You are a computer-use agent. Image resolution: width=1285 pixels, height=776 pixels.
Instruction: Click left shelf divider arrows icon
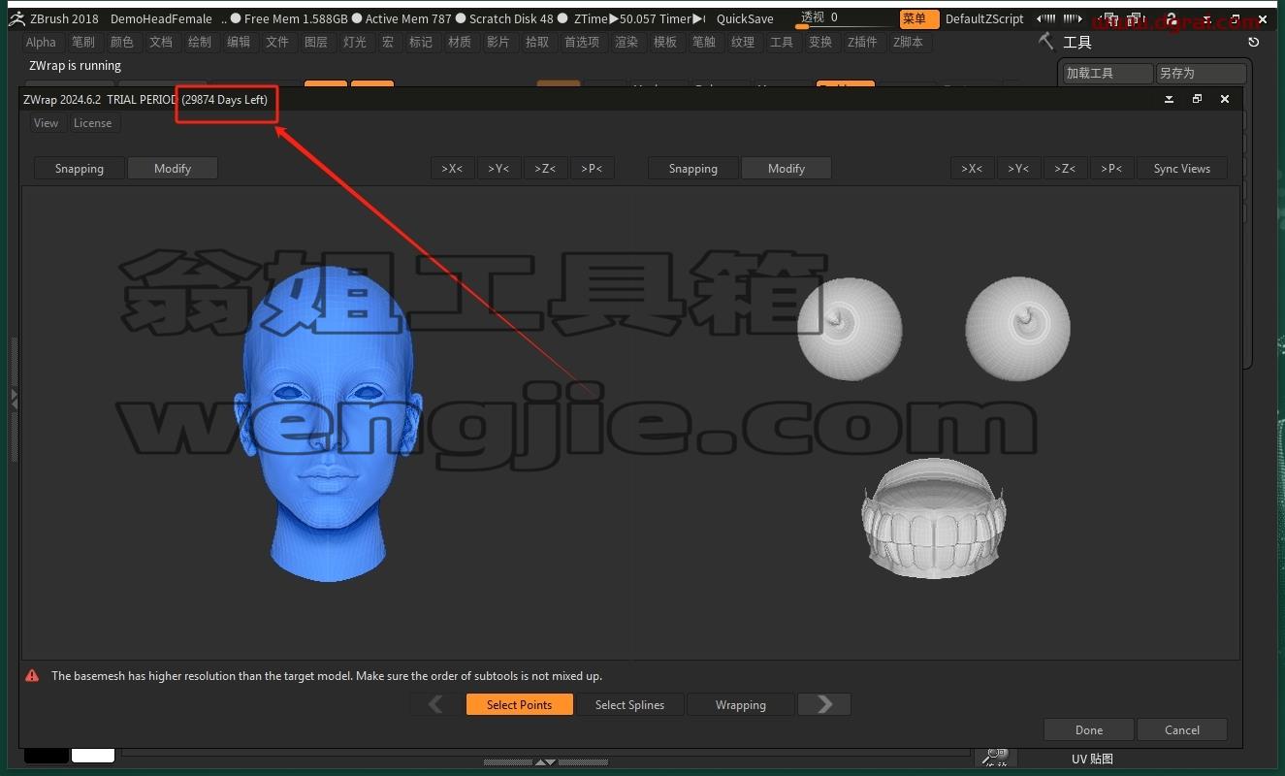click(1046, 18)
